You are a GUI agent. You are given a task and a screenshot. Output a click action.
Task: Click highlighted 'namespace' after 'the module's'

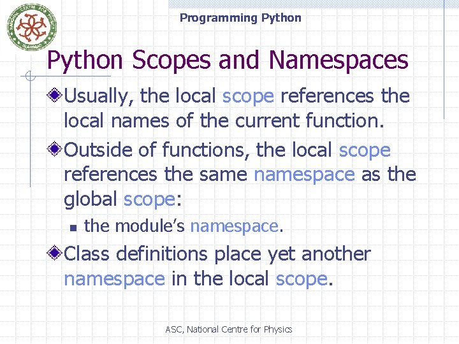tap(235, 227)
